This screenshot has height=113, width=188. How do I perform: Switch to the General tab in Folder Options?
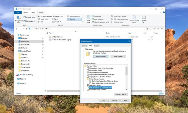[x=84, y=46]
